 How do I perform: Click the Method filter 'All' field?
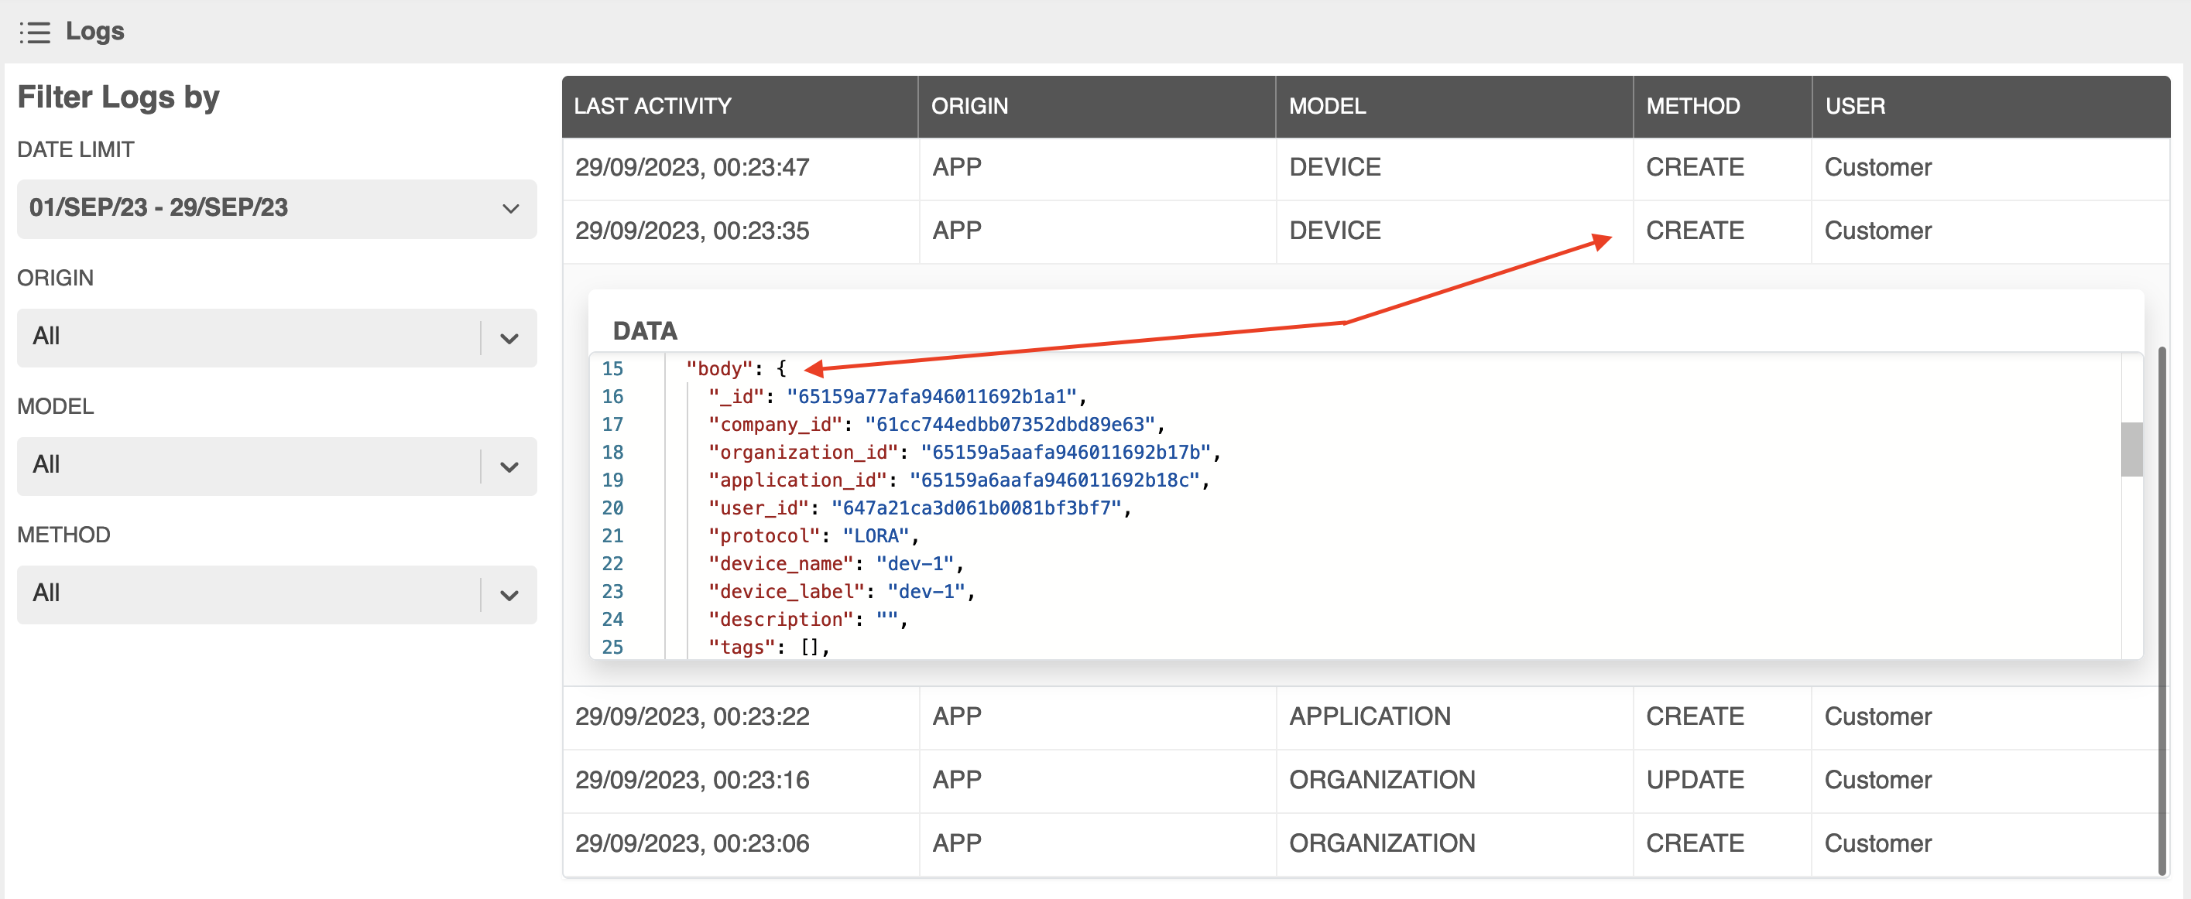[276, 594]
